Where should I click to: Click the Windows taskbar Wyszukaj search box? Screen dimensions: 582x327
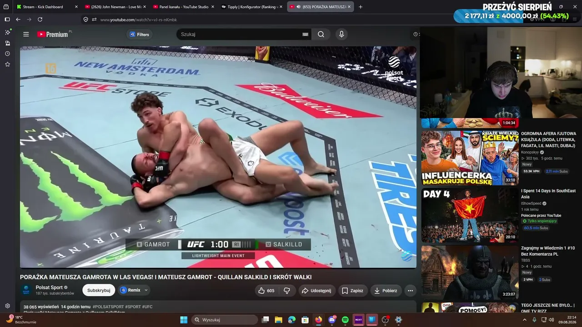coord(224,320)
